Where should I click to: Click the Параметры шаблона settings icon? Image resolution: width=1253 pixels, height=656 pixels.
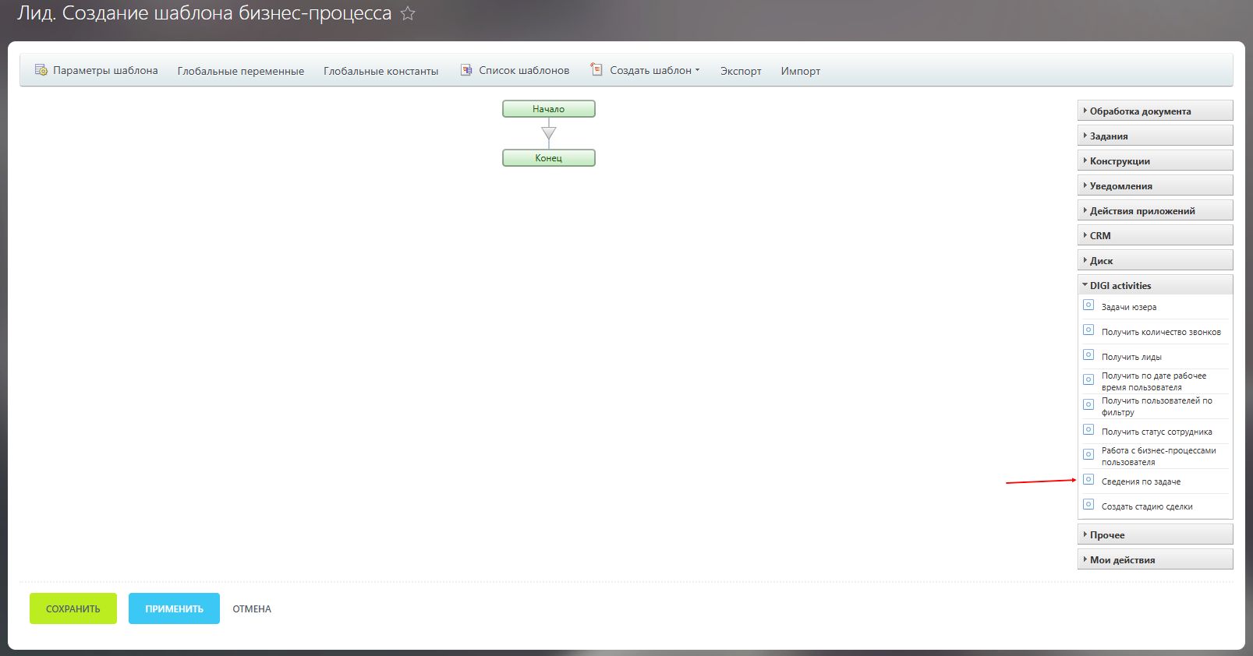click(x=41, y=70)
